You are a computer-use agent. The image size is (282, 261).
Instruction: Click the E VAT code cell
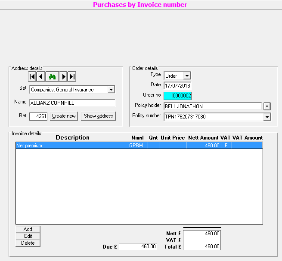(x=226, y=146)
